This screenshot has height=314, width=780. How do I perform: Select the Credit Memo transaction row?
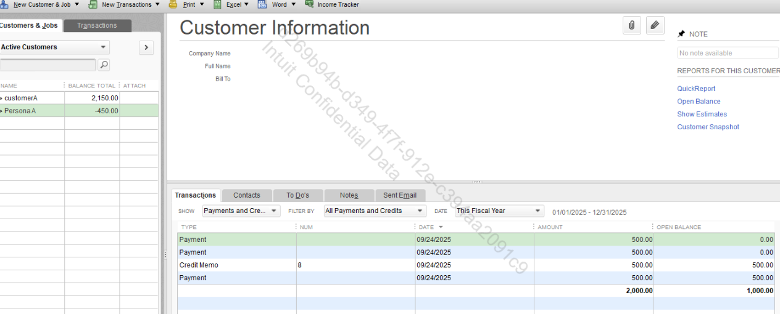tap(476, 265)
